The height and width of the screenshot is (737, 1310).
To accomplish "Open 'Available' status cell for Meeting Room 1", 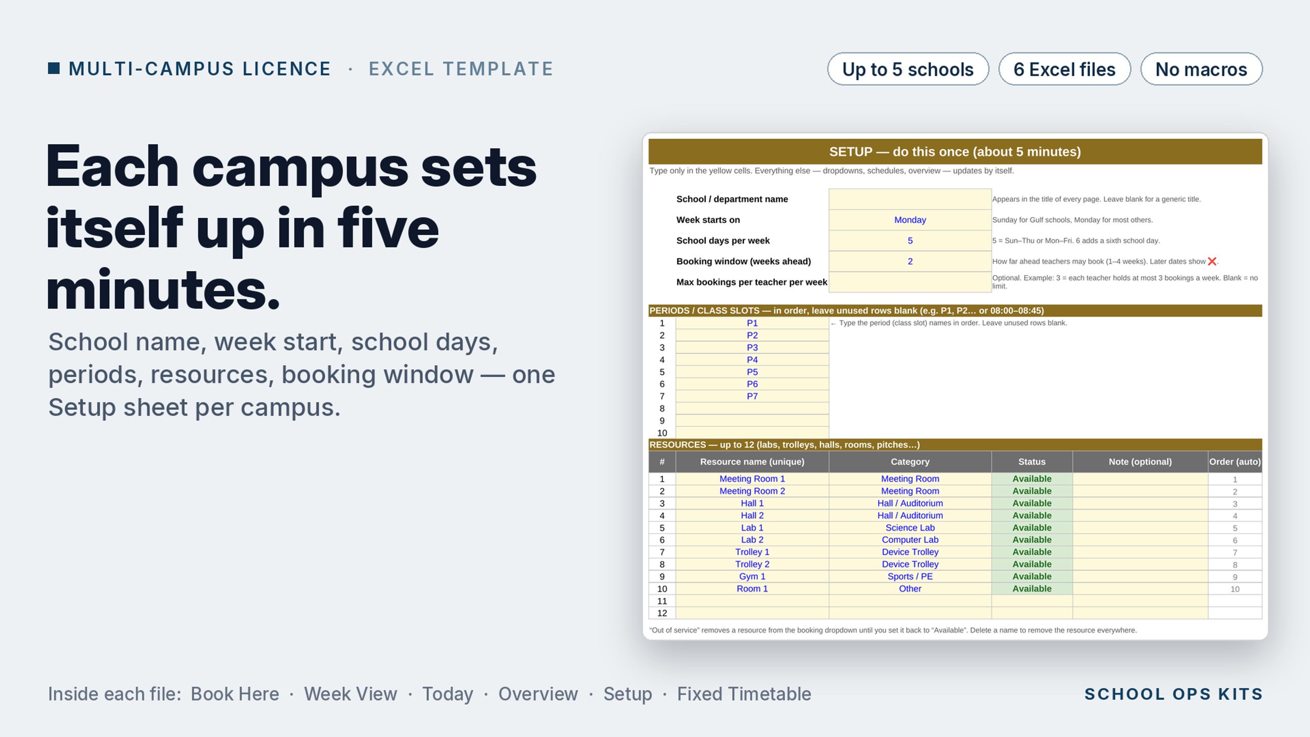I will pyautogui.click(x=1032, y=479).
